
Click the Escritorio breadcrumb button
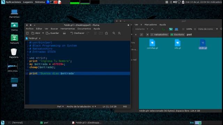tap(177, 35)
